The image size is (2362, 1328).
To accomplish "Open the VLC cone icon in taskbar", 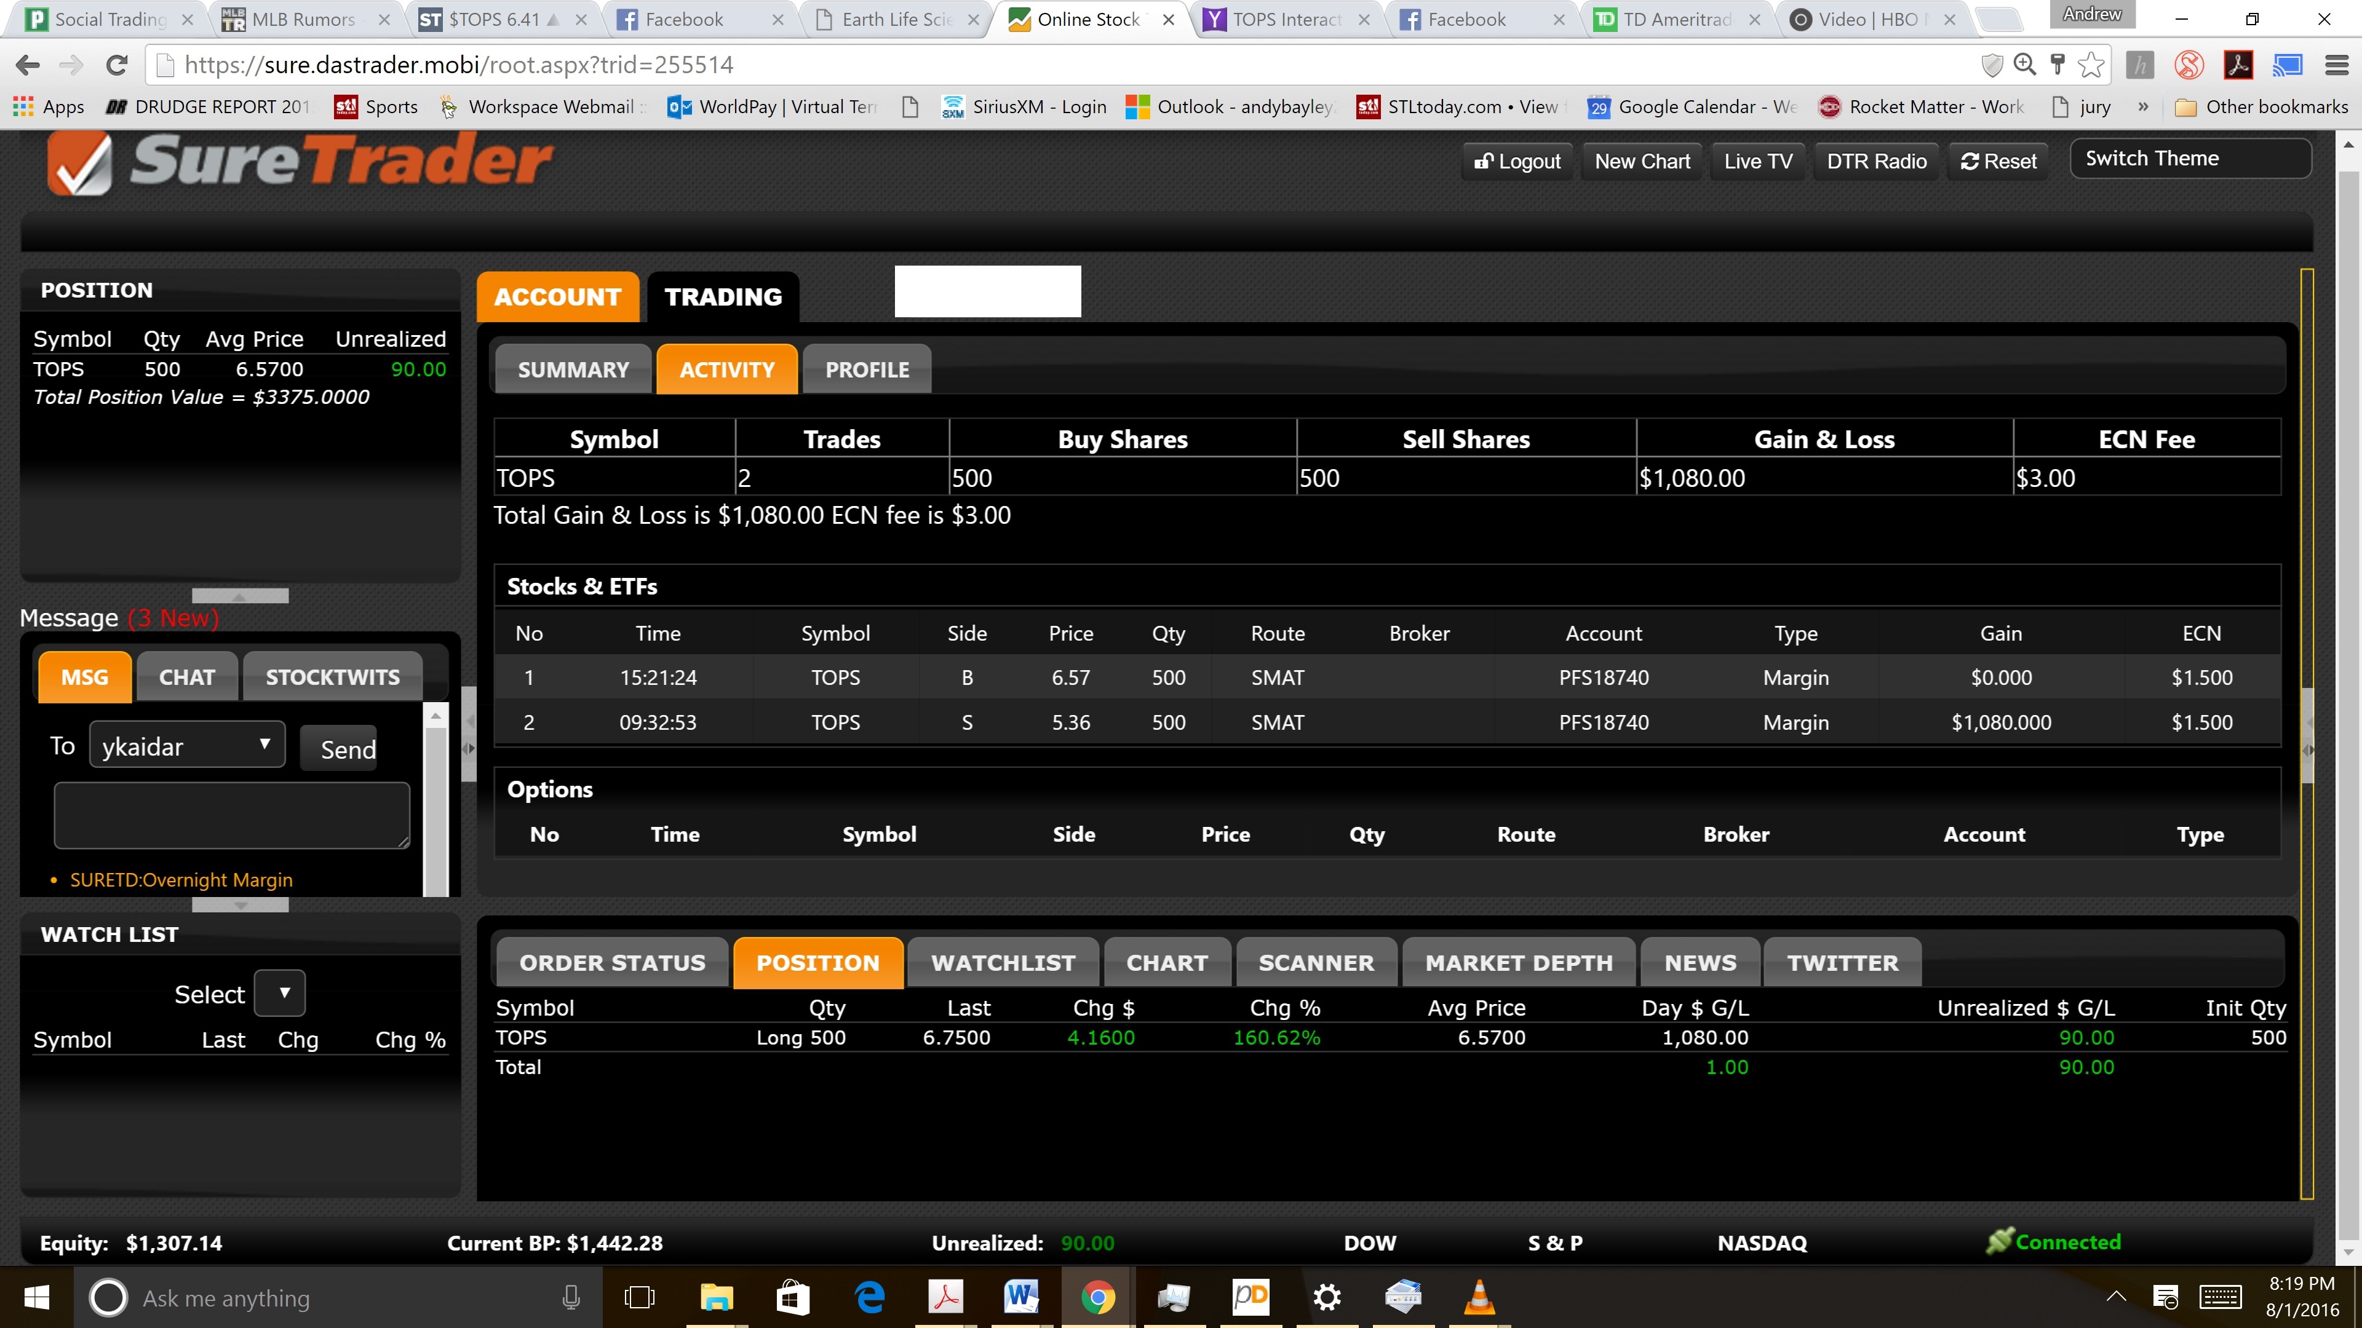I will [1479, 1298].
